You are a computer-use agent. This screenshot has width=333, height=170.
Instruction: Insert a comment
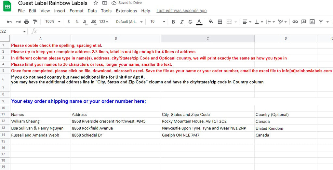point(304,22)
